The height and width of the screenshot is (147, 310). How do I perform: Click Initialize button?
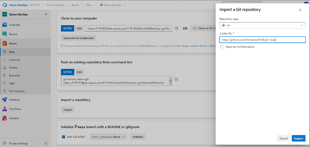click(138, 137)
